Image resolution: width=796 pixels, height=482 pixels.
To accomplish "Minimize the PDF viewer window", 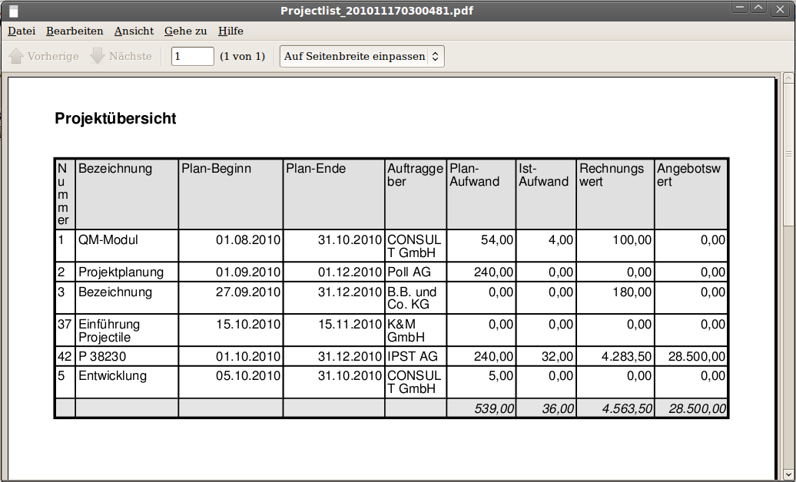I will tap(741, 8).
